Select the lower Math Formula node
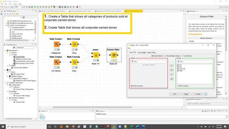Screen dimensions: 229x129 [x=74, y=62]
